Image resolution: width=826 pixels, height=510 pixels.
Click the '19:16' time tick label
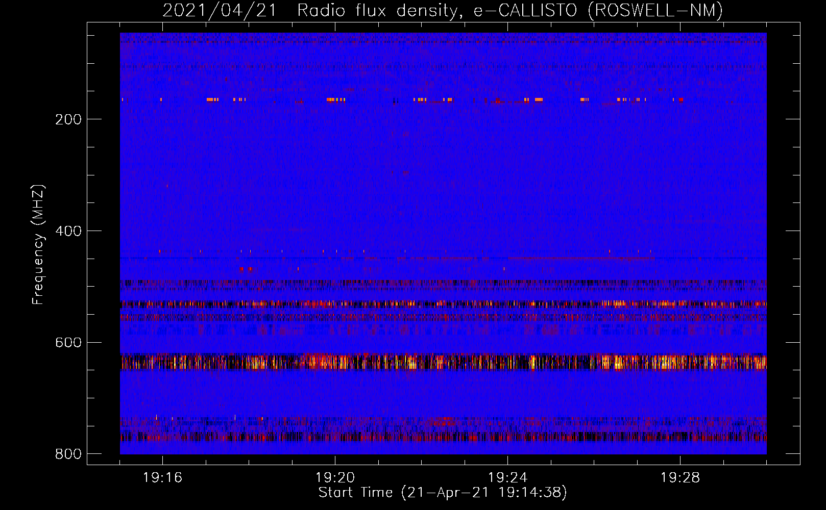click(x=162, y=478)
